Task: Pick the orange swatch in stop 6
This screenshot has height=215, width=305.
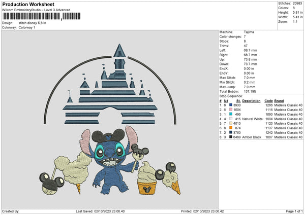Action: (231, 128)
